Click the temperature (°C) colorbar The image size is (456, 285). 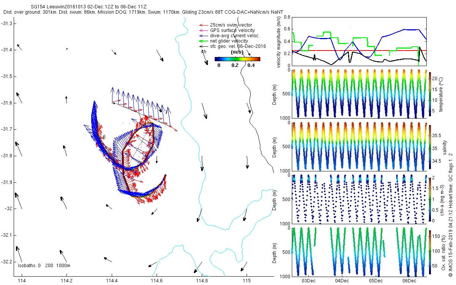430,94
